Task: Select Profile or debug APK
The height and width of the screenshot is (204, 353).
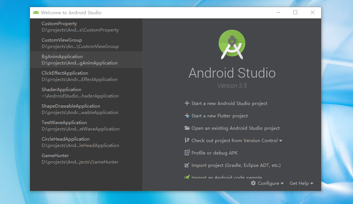Action: click(211, 153)
